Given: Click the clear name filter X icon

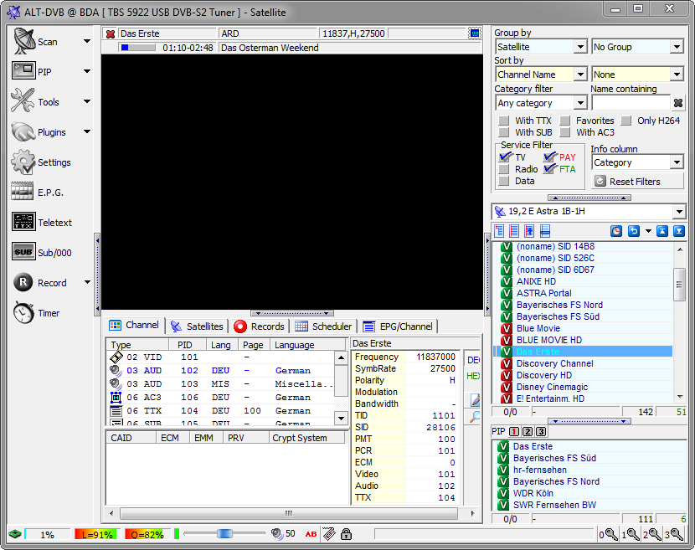Looking at the screenshot, I should point(677,103).
